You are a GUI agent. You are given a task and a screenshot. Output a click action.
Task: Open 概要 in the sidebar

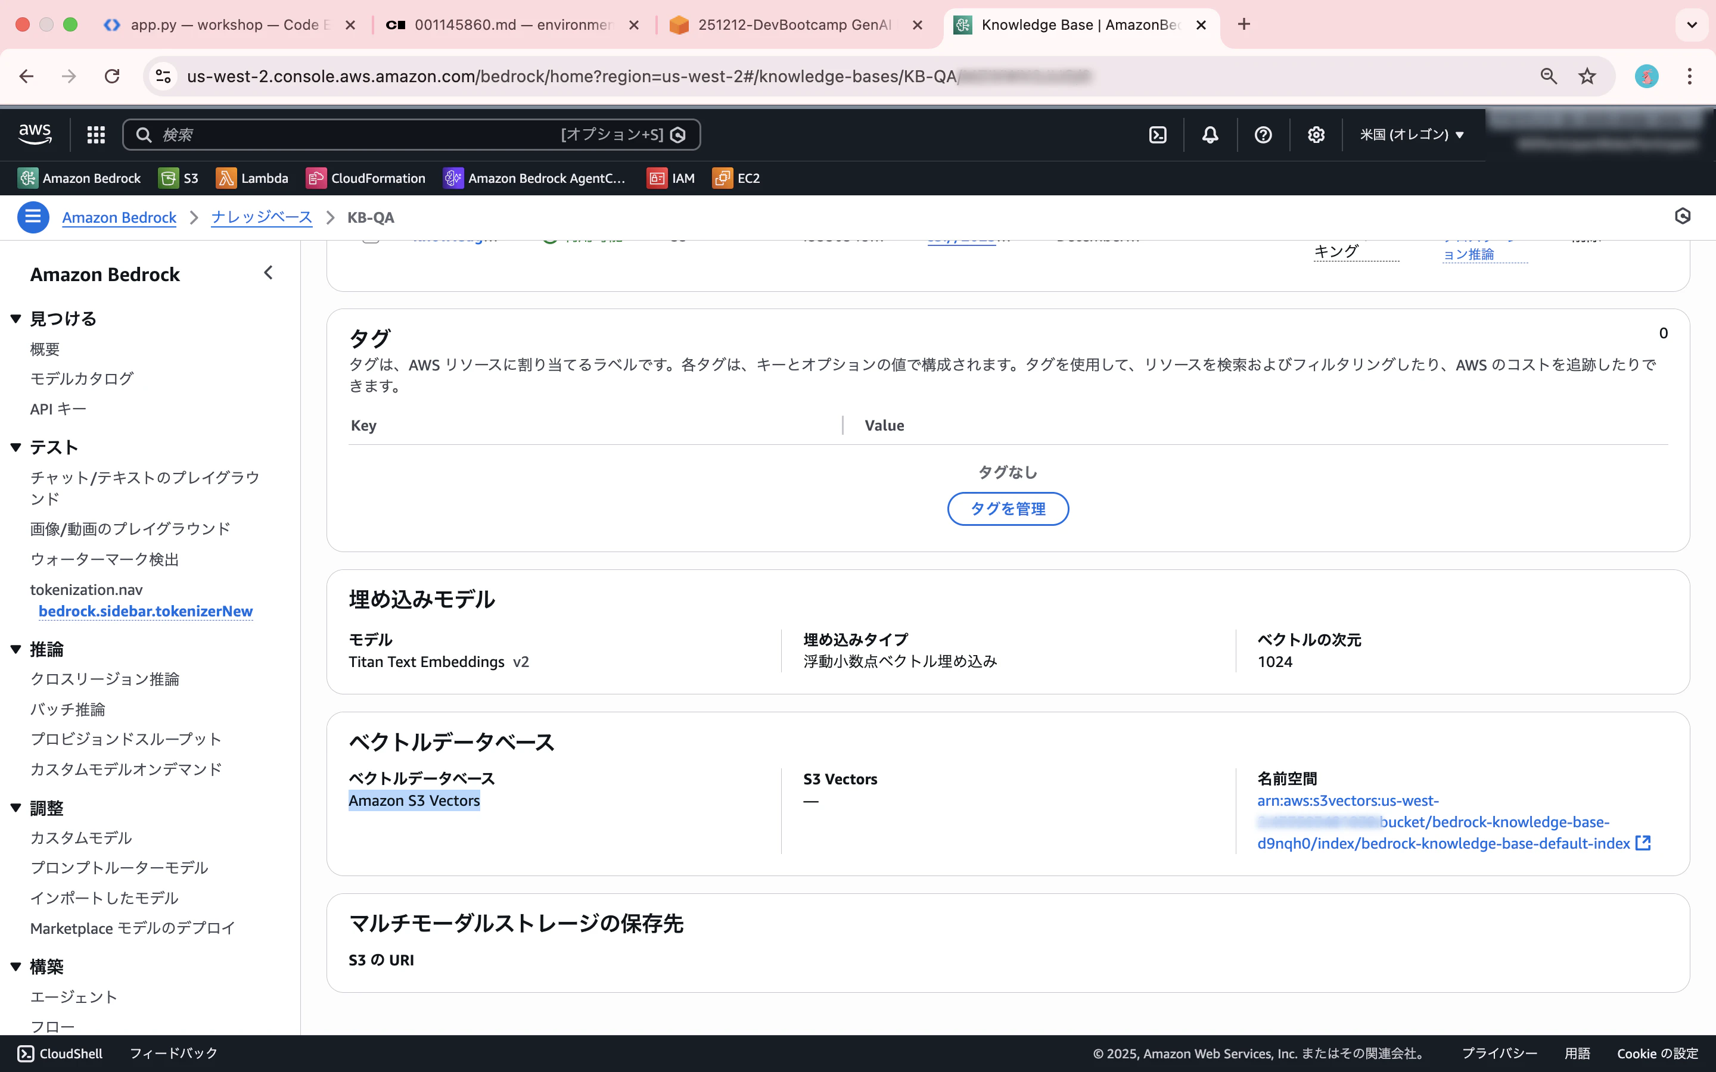pyautogui.click(x=45, y=349)
